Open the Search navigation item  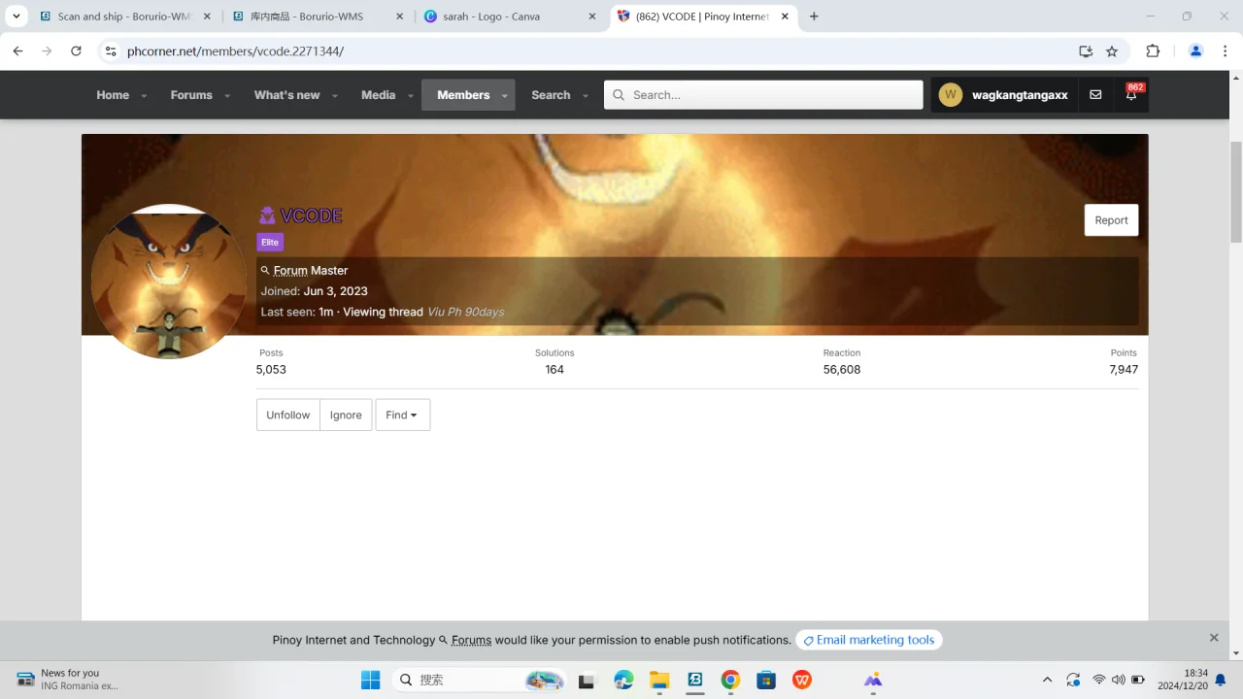[x=551, y=95]
